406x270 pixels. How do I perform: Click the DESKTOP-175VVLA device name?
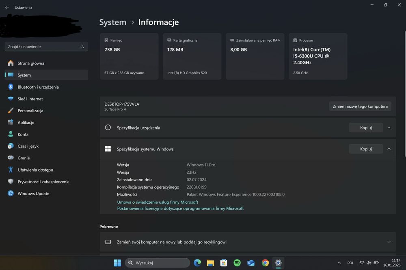(x=122, y=104)
